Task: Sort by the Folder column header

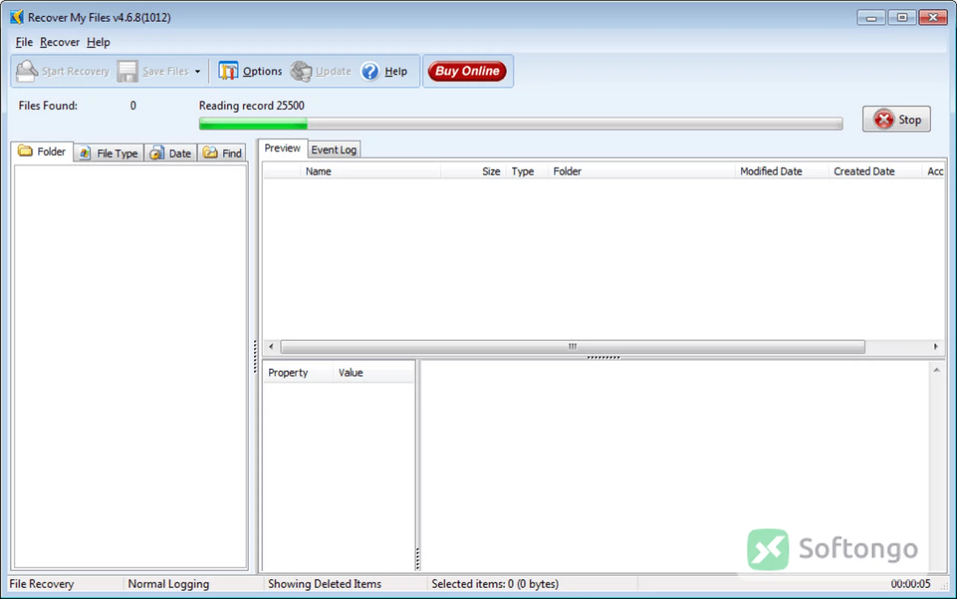Action: pyautogui.click(x=641, y=171)
